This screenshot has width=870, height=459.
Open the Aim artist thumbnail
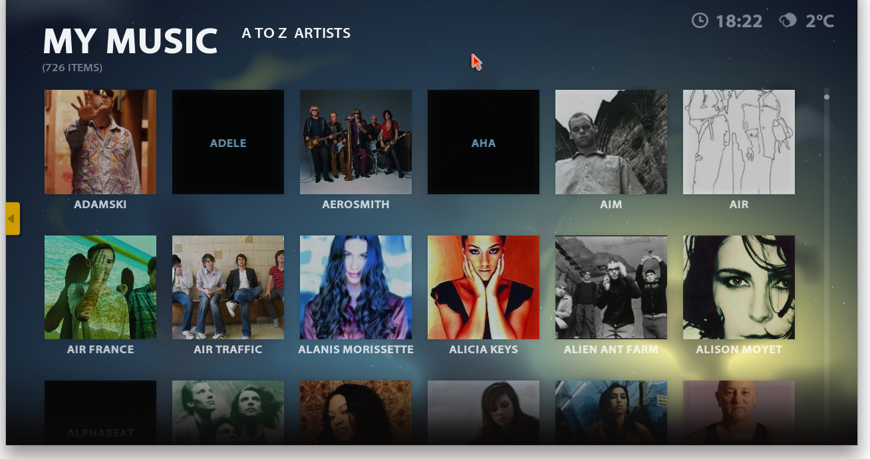pos(611,142)
